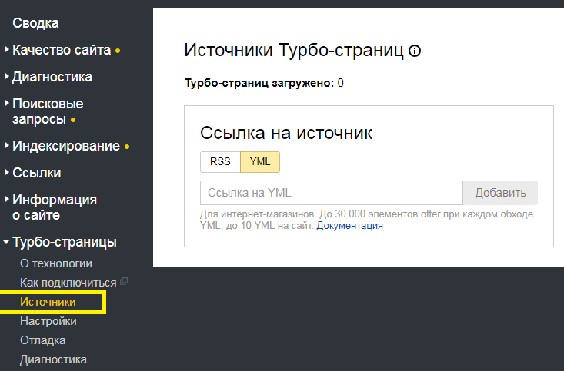Open Информация о сайте menu item
The height and width of the screenshot is (371, 564).
55,207
